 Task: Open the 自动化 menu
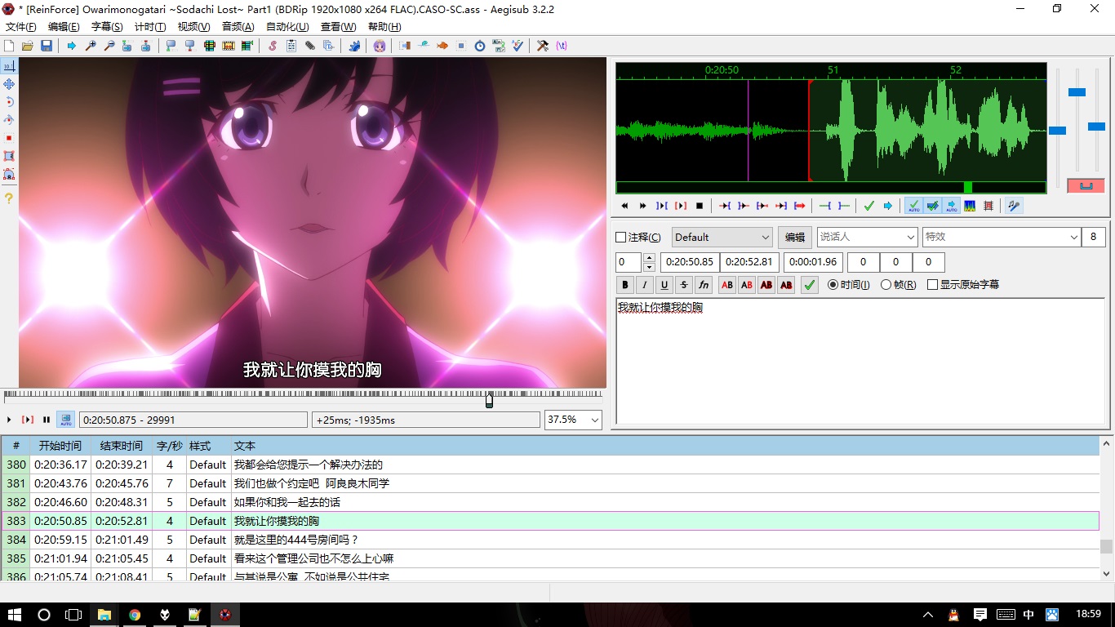[x=287, y=27]
